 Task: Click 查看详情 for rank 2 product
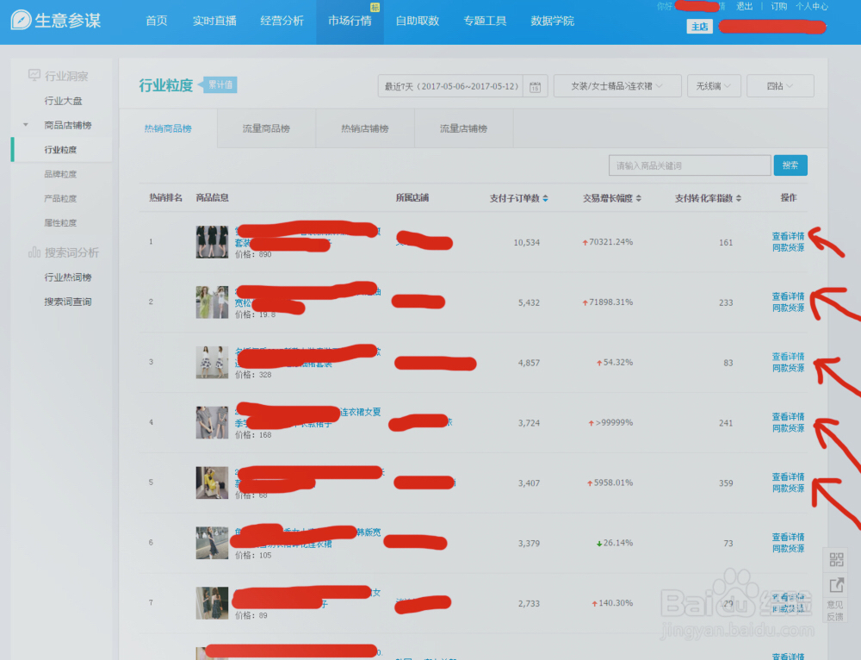(x=788, y=296)
